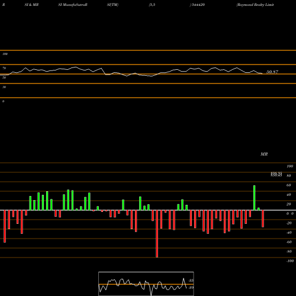Click the first red bar at chart start
The height and width of the screenshot is (296, 296).
[5, 226]
